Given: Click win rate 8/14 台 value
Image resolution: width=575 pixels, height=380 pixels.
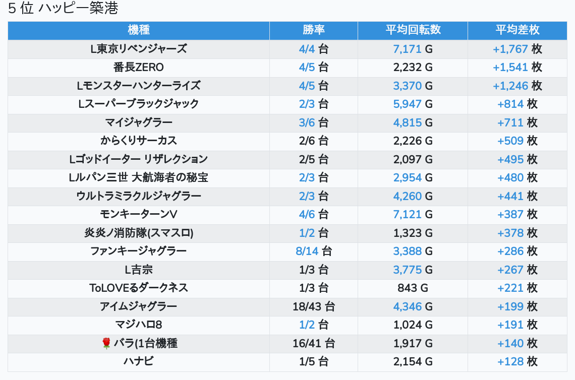Looking at the screenshot, I should (314, 251).
